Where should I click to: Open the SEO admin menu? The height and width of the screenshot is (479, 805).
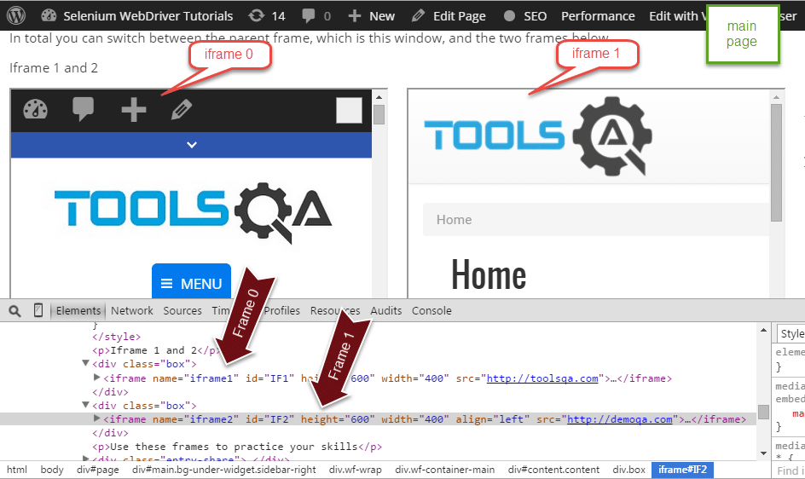click(x=535, y=16)
